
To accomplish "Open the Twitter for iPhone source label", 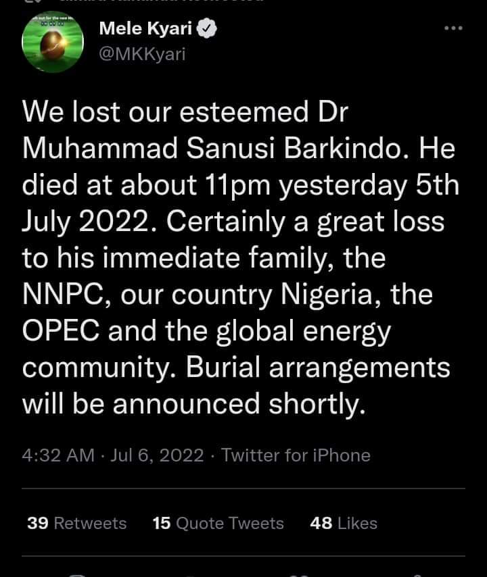I will click(x=296, y=455).
